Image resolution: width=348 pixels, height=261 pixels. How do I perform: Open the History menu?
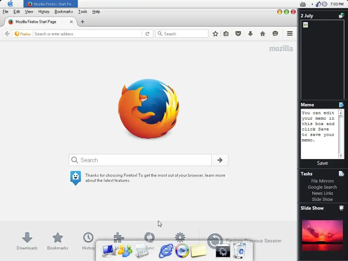coord(44,12)
